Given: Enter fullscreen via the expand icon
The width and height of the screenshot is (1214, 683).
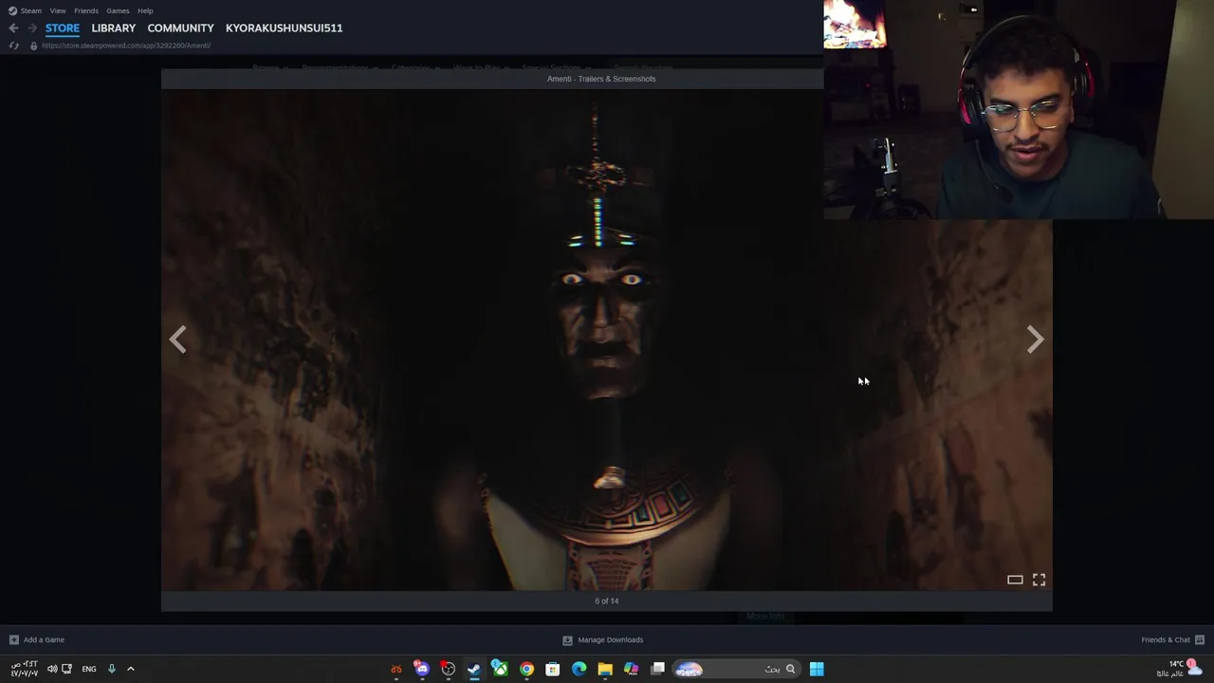Looking at the screenshot, I should pyautogui.click(x=1039, y=580).
